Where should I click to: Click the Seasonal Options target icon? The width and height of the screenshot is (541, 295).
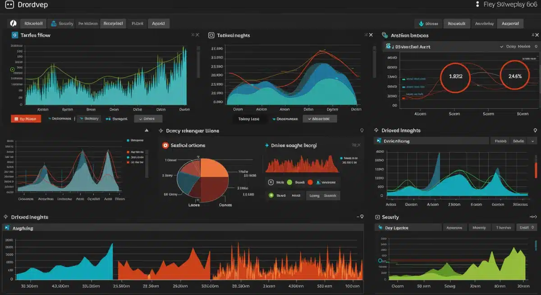click(165, 145)
